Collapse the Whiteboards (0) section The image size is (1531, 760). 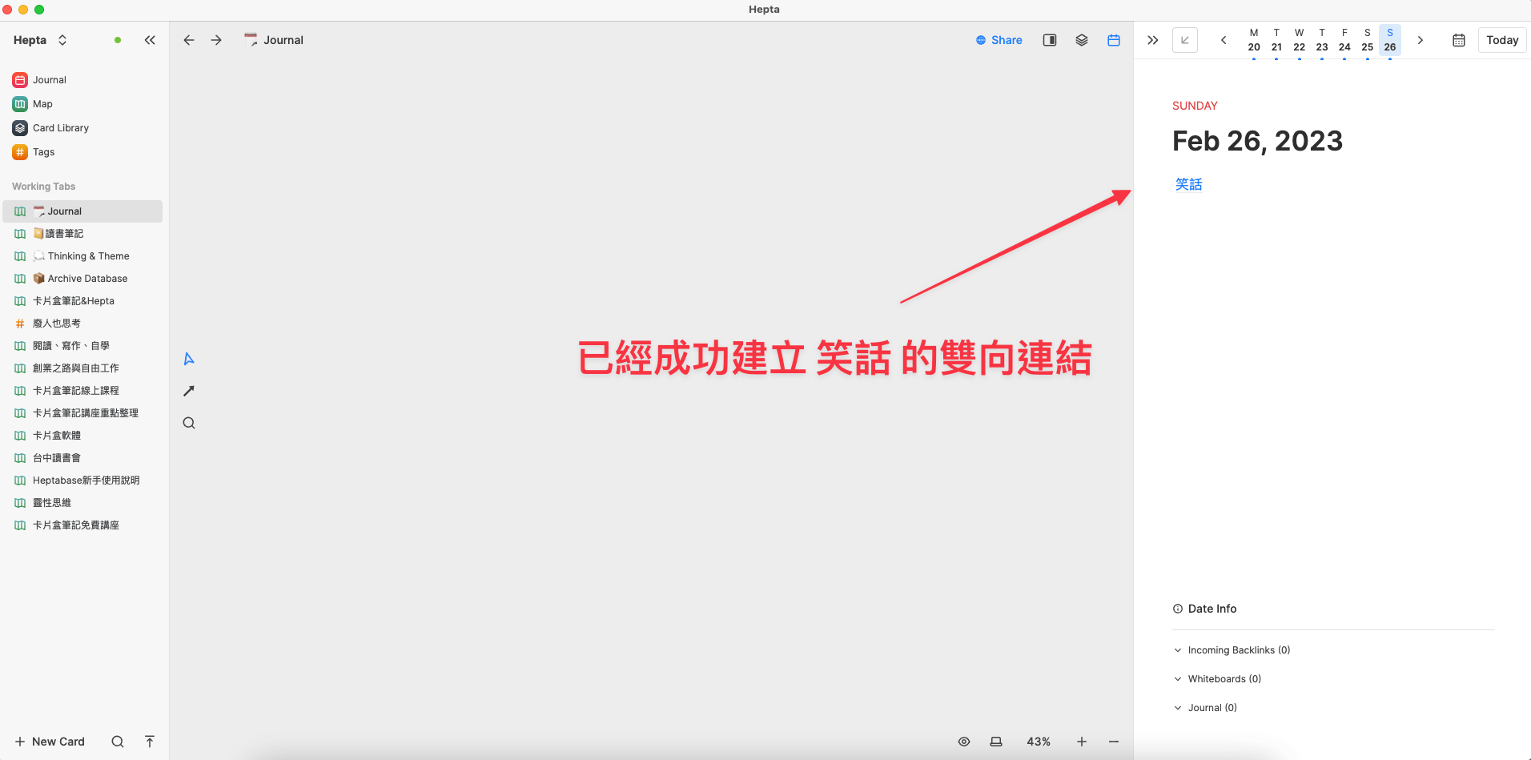point(1178,678)
